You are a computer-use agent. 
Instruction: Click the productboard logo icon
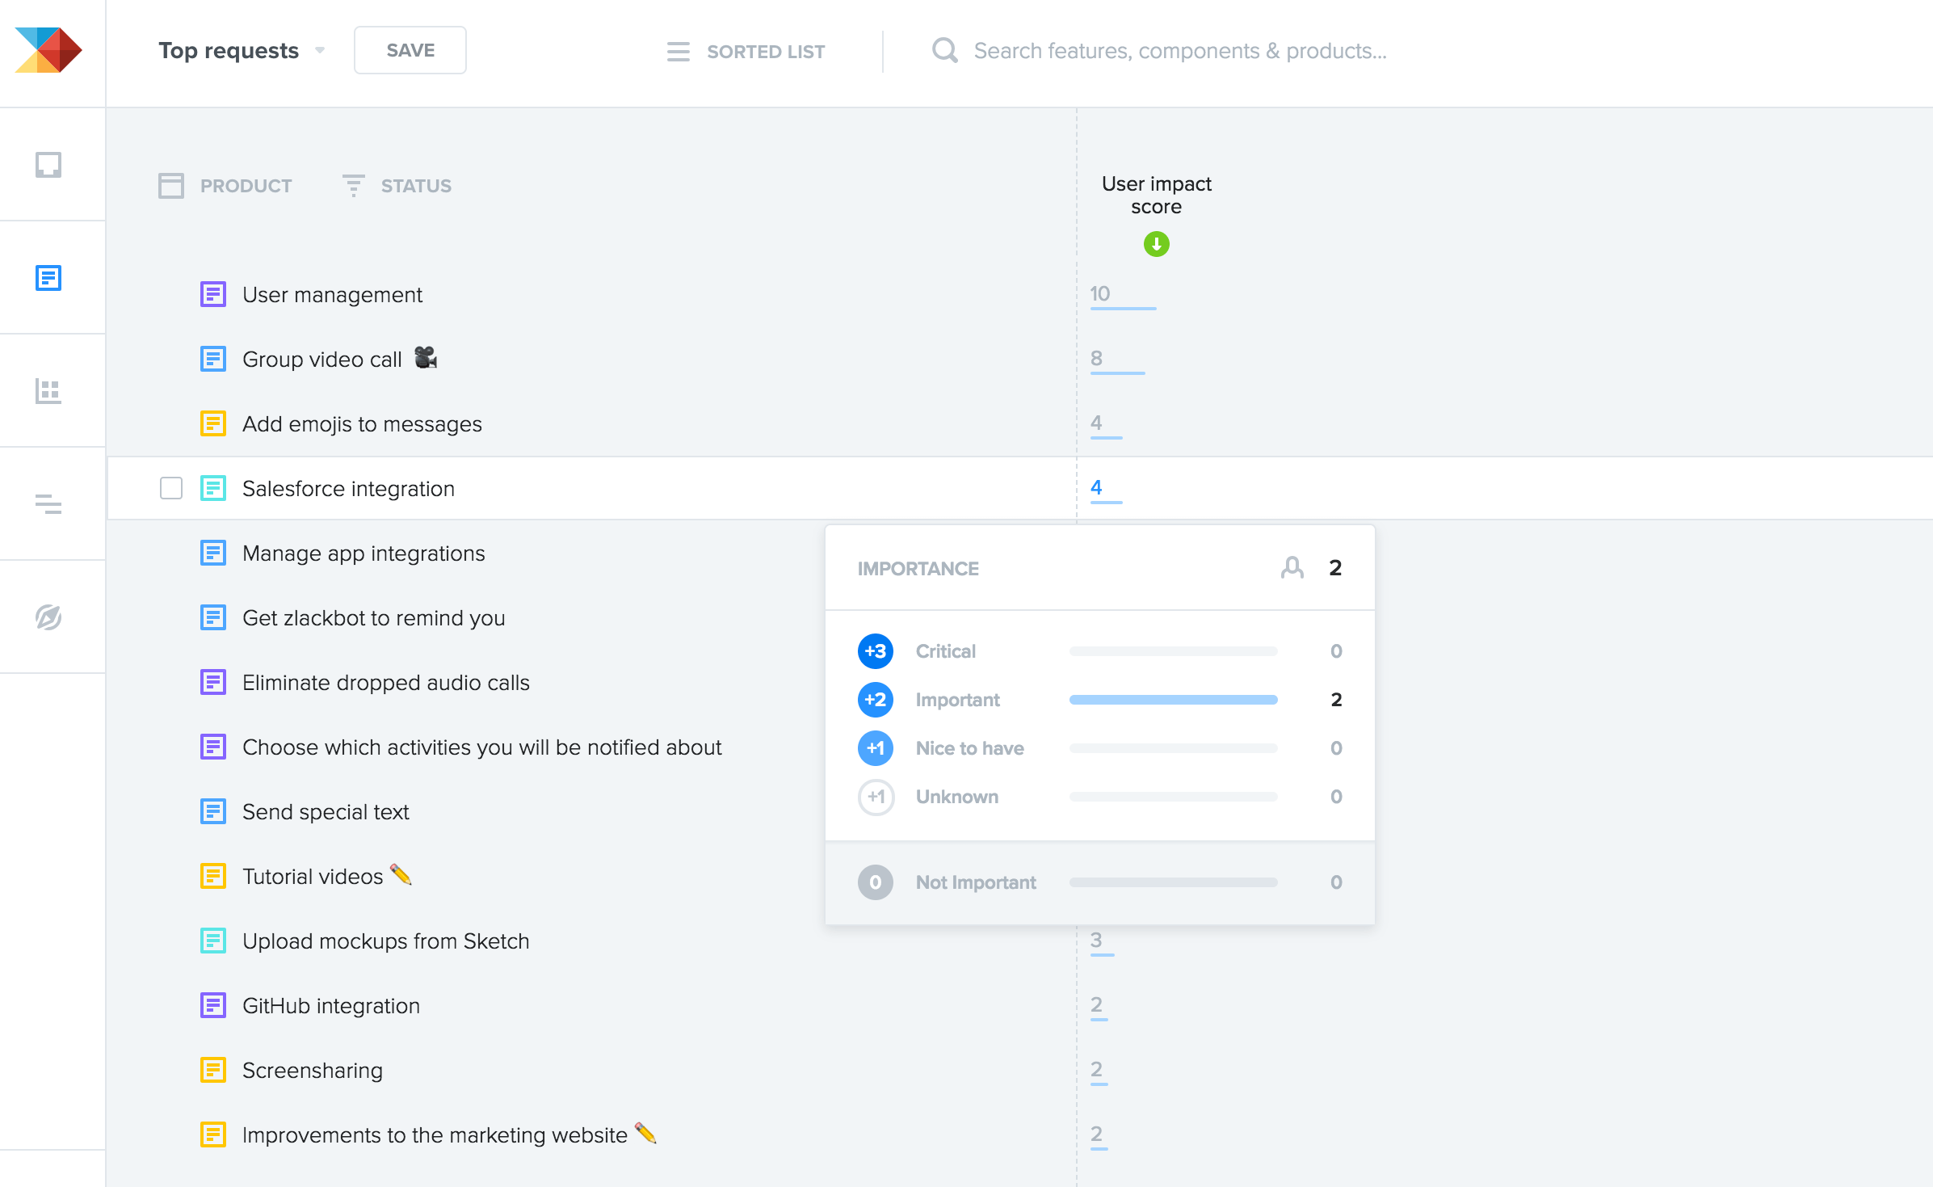click(x=48, y=50)
